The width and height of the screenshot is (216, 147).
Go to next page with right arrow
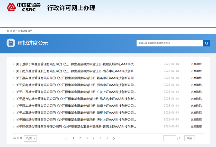[114, 139]
